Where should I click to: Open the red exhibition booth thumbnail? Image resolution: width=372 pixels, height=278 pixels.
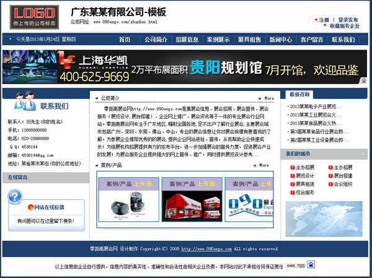point(192,199)
